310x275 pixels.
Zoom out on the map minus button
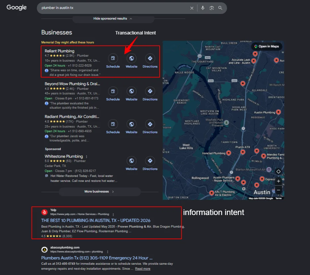(x=278, y=190)
